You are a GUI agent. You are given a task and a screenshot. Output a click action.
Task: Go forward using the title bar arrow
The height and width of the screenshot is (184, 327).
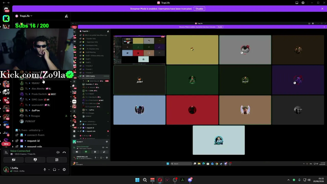[x=8, y=3]
